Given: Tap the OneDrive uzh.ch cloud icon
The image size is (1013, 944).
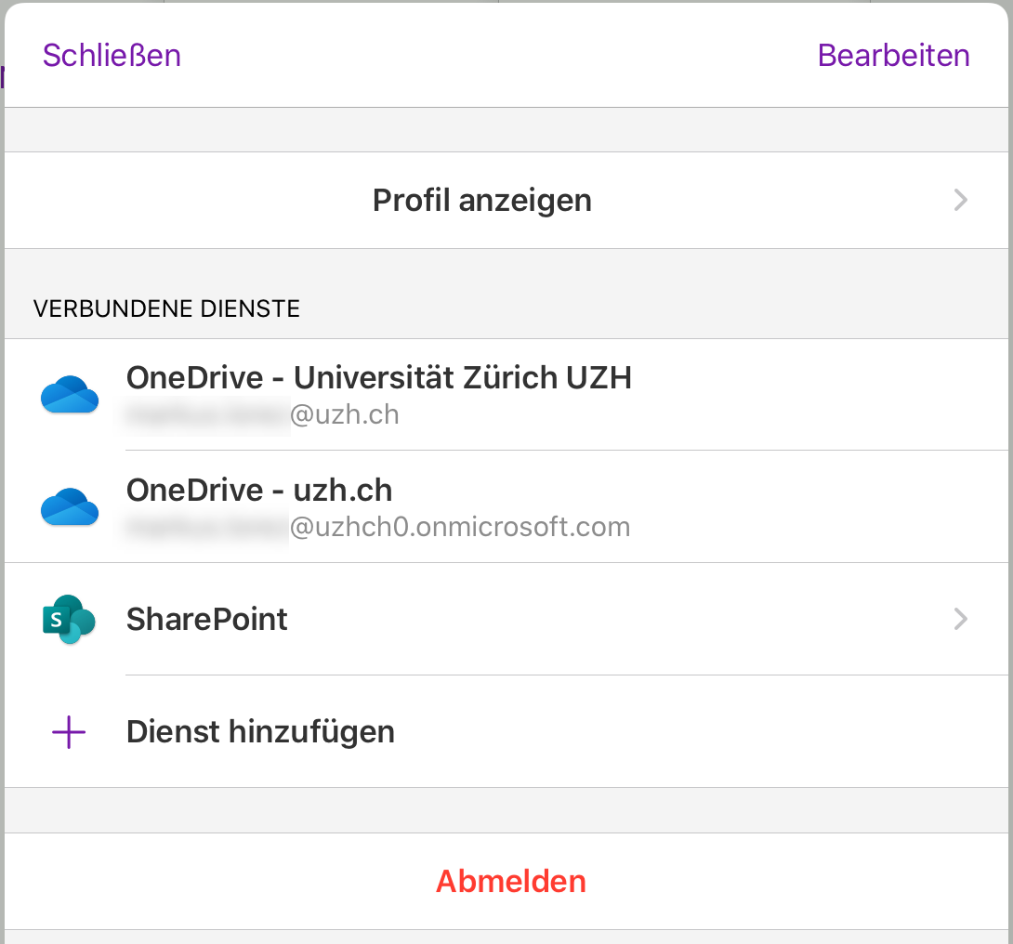Looking at the screenshot, I should point(70,507).
